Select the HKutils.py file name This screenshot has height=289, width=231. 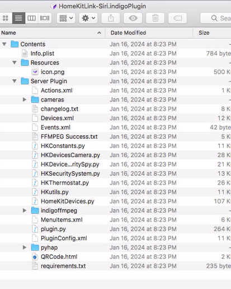[55, 192]
